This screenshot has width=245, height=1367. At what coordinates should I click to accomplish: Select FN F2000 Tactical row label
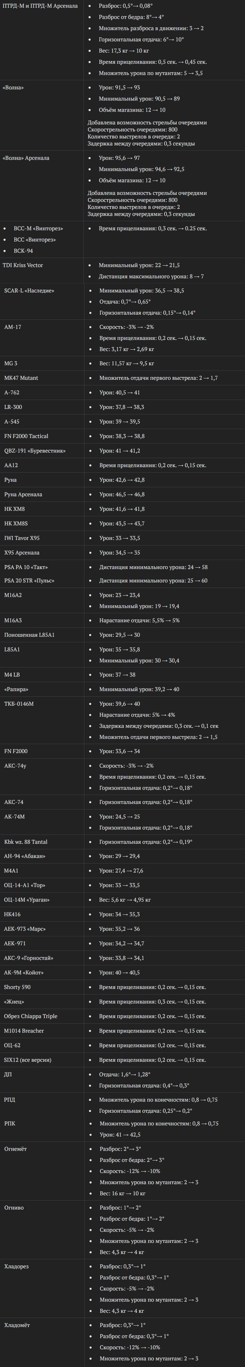pos(26,436)
